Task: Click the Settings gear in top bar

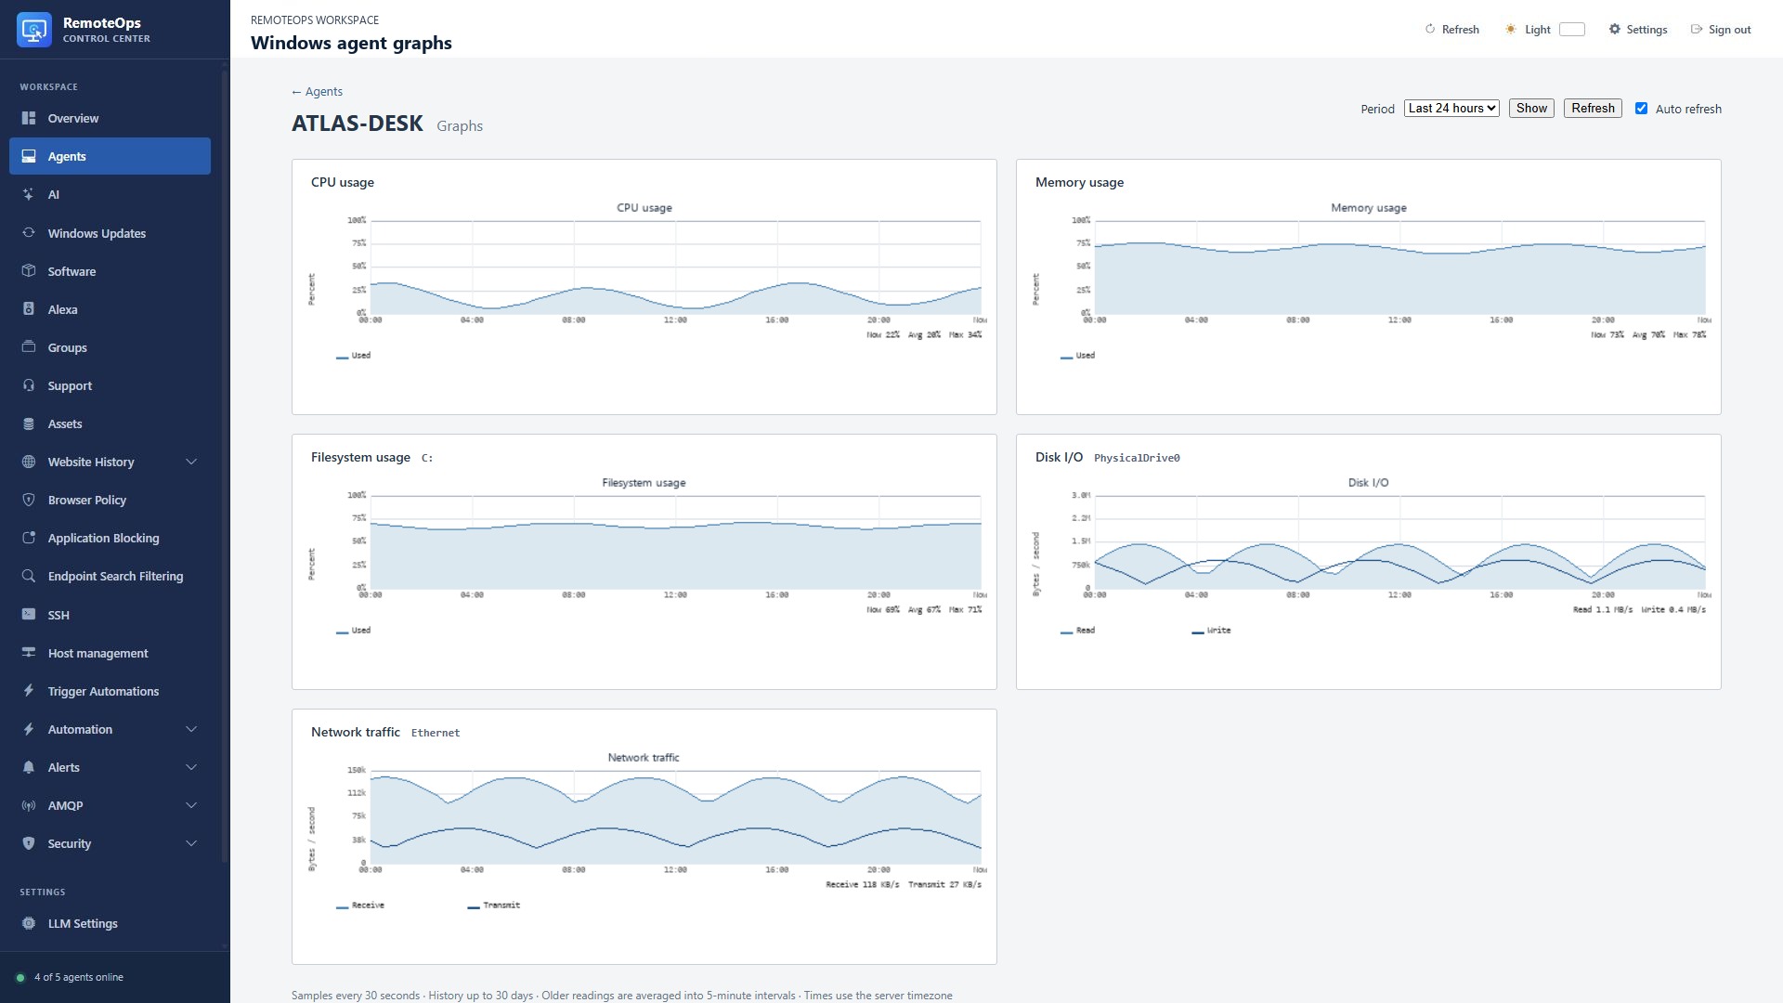Action: tap(1615, 30)
